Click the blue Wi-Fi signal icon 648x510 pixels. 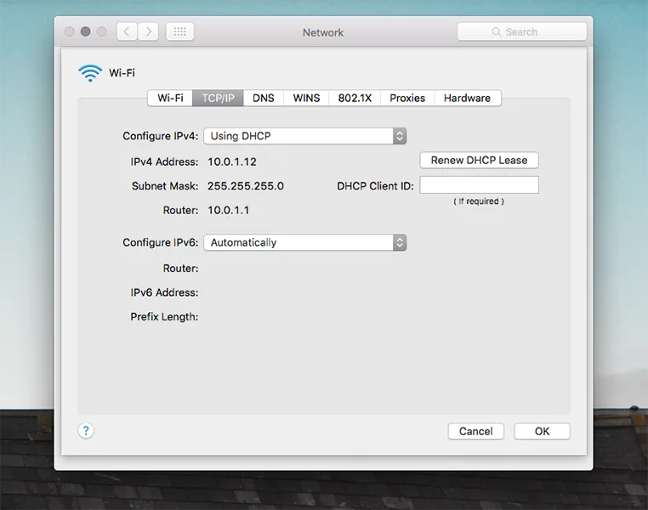point(89,73)
